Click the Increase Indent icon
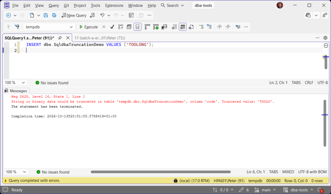 (x=227, y=27)
